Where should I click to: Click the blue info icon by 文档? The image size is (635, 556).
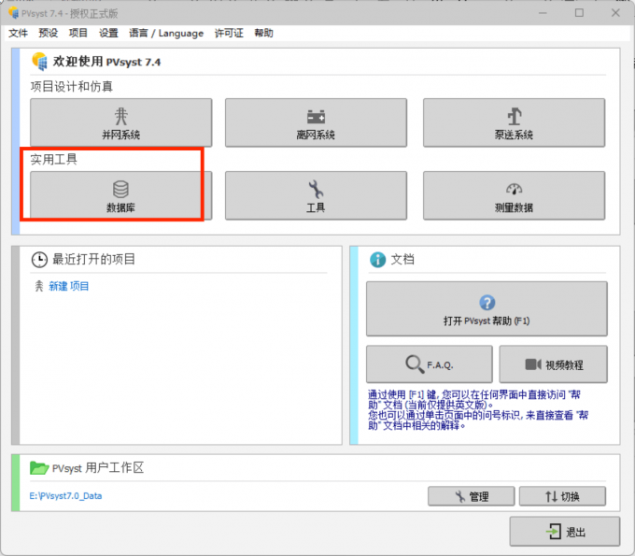coord(378,260)
